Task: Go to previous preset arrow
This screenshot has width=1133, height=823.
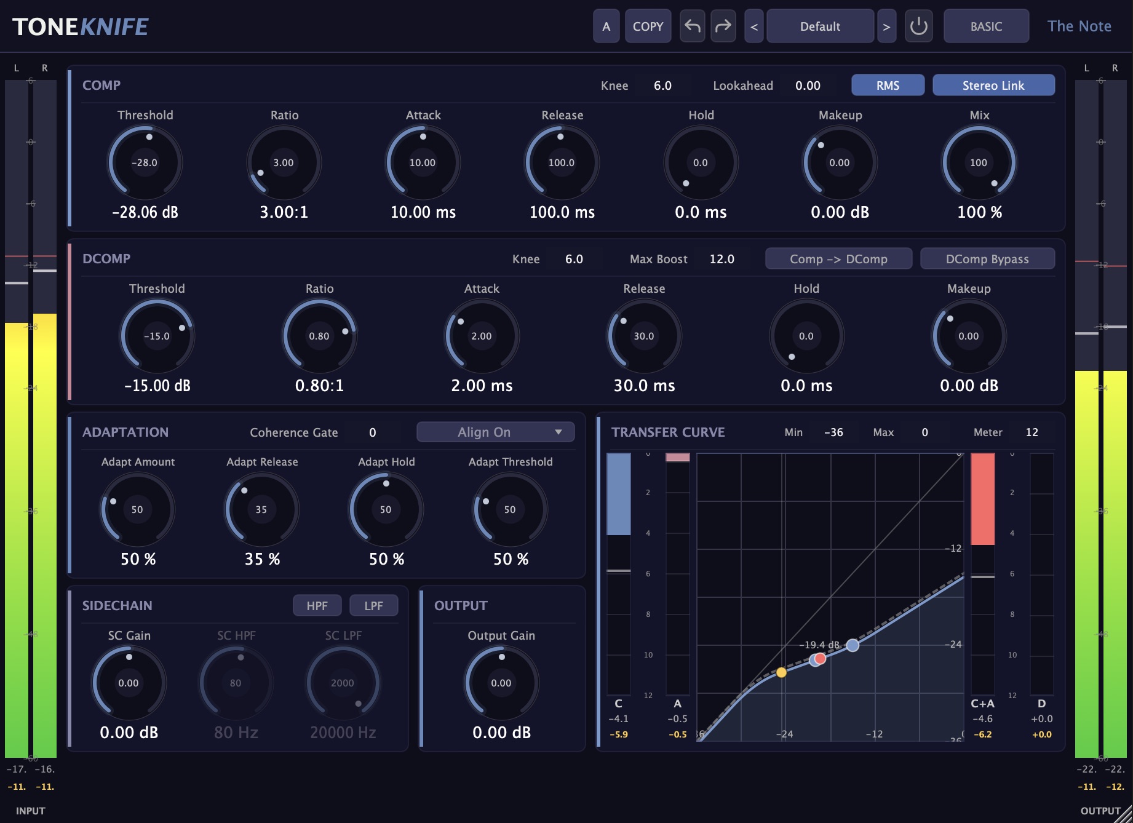Action: 754,26
